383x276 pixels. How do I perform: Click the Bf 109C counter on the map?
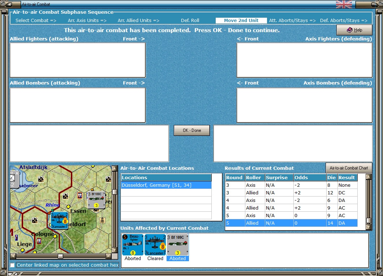[x=96, y=200]
